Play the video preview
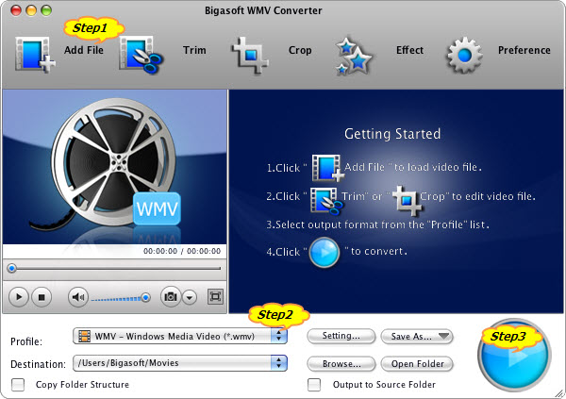This screenshot has height=399, width=566. 19,297
